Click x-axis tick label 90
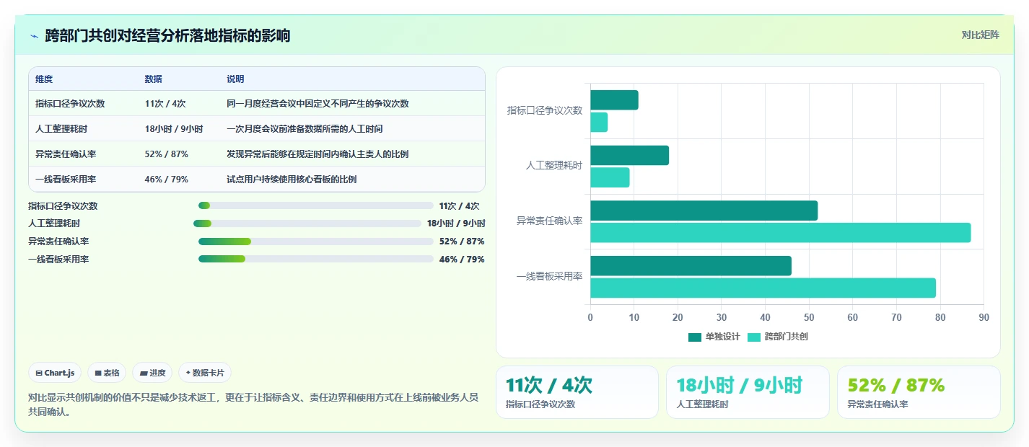The height and width of the screenshot is (447, 1029). pyautogui.click(x=984, y=318)
